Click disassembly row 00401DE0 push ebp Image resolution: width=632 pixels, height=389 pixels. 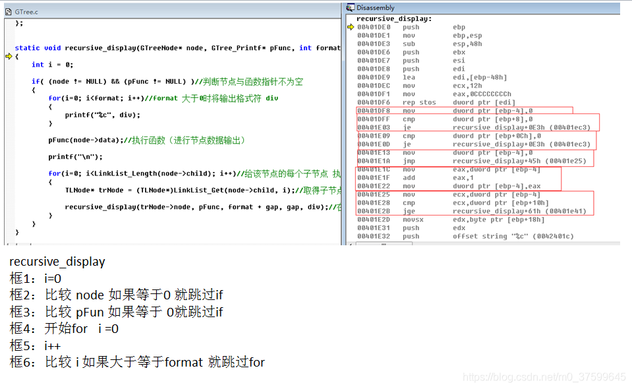click(x=411, y=27)
